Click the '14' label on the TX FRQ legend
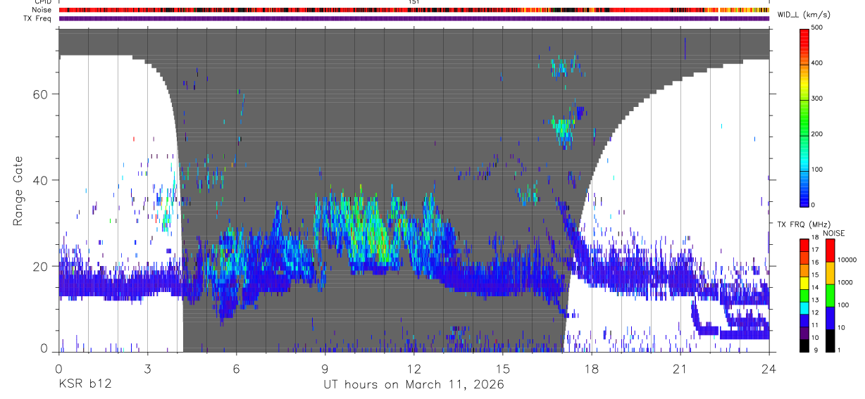 pyautogui.click(x=816, y=287)
